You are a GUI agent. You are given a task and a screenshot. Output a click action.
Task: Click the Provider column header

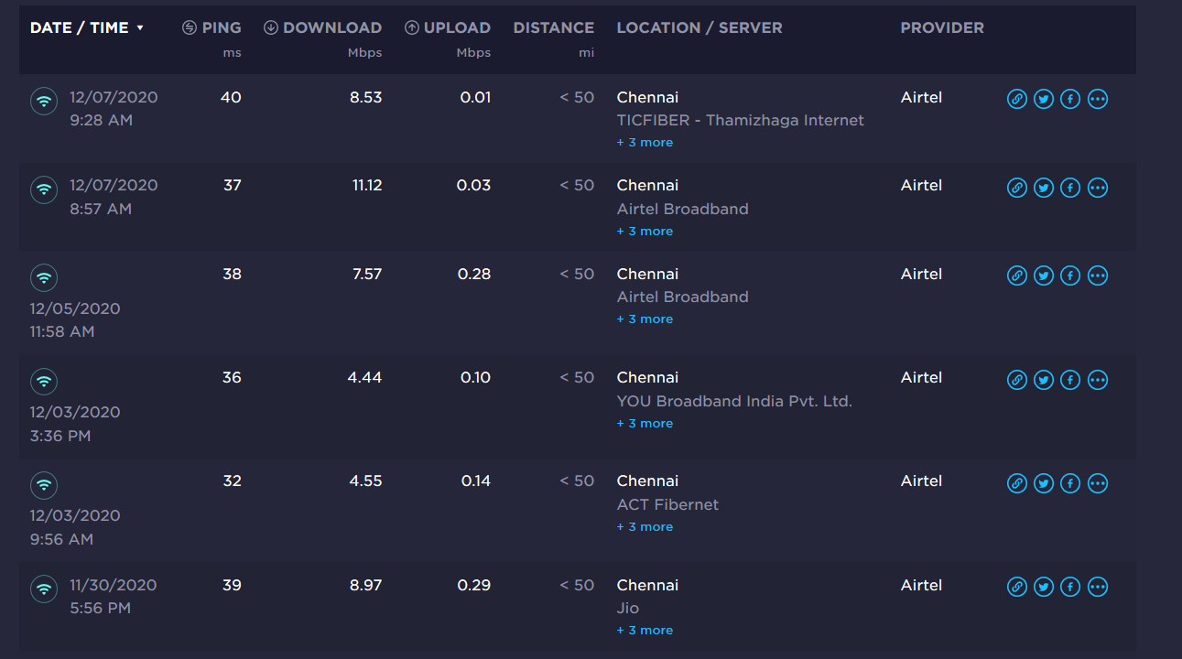click(x=942, y=27)
